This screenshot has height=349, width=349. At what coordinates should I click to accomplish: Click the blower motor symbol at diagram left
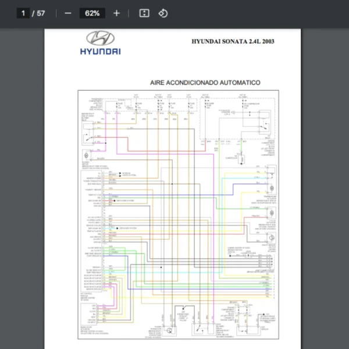(87, 156)
